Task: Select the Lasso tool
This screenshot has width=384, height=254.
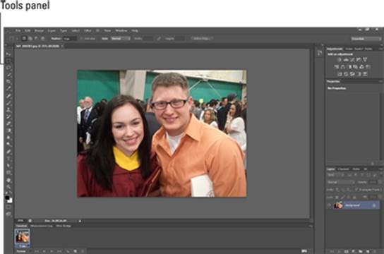Action: tap(8, 68)
